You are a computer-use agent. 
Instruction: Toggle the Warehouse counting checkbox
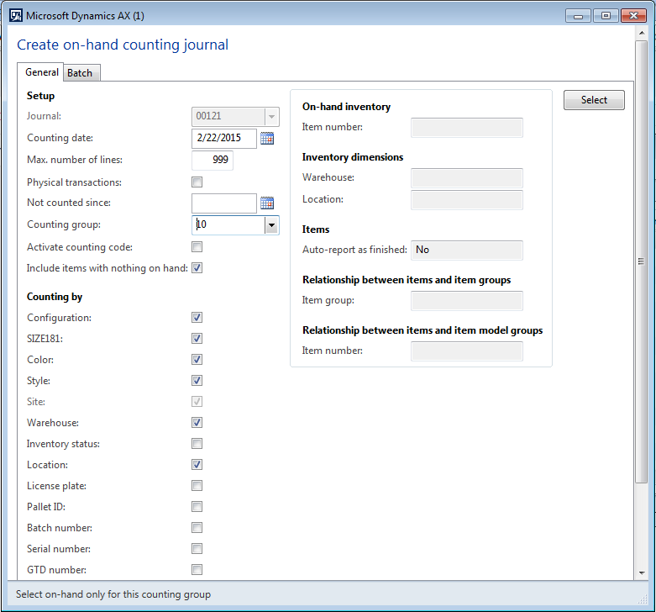197,422
